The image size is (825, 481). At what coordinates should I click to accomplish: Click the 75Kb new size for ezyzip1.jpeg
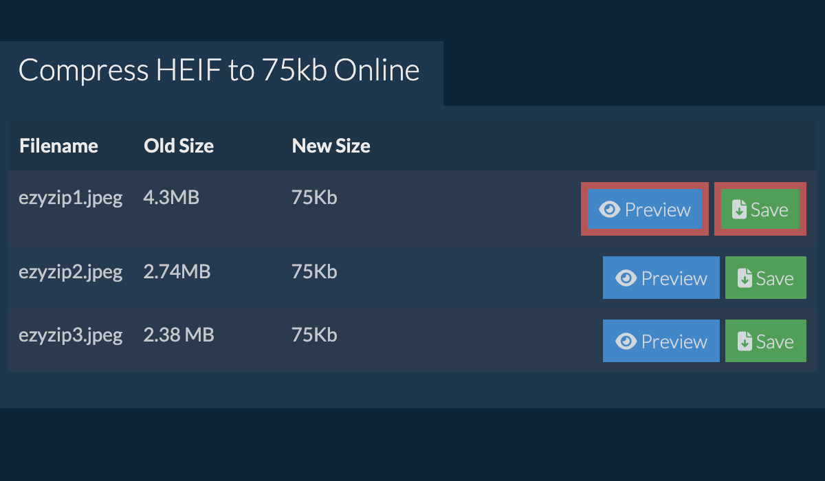314,199
